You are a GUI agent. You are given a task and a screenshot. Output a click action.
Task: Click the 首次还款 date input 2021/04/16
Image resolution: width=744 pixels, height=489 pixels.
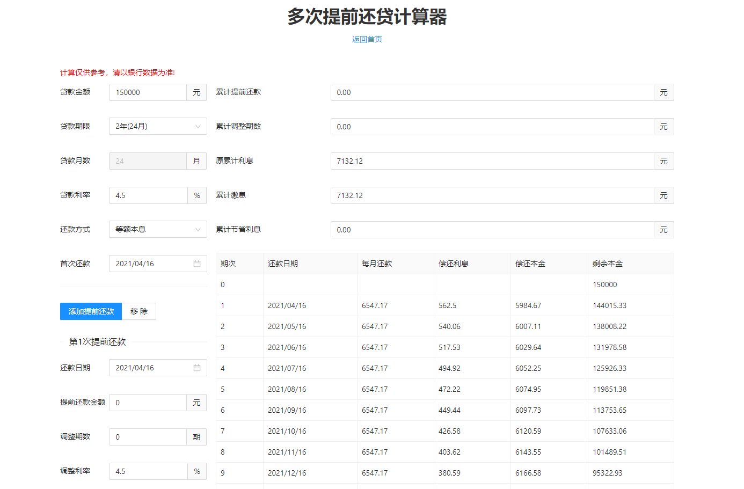click(150, 264)
